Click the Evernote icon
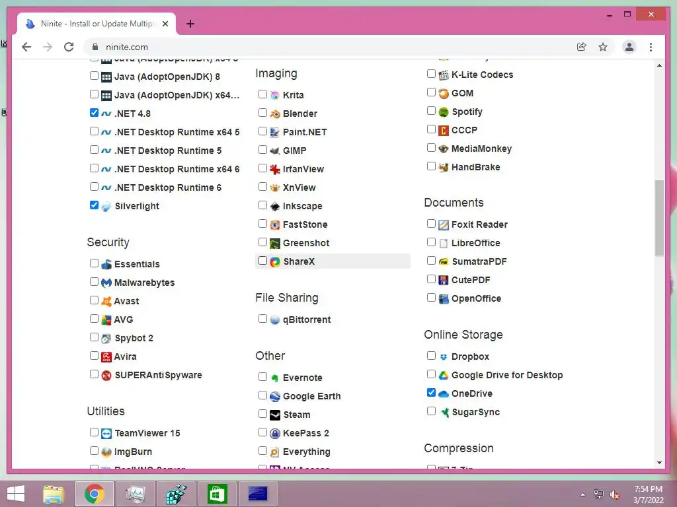The image size is (677, 507). [274, 378]
